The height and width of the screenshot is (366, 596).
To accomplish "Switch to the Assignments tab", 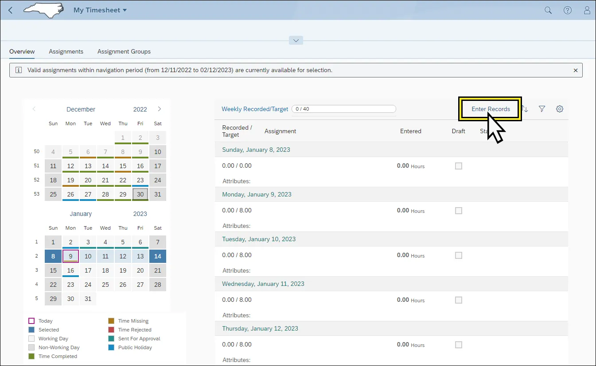I will pyautogui.click(x=66, y=51).
